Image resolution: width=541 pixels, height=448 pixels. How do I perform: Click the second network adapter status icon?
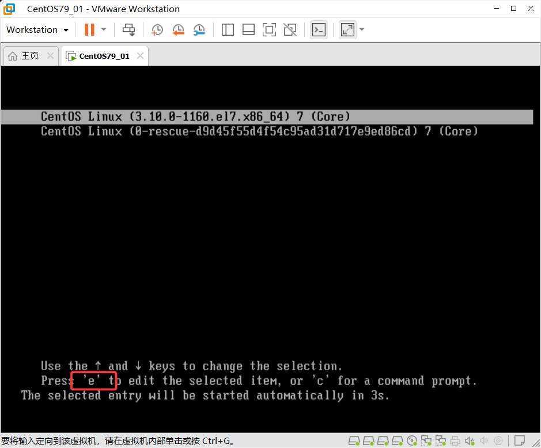[x=441, y=441]
